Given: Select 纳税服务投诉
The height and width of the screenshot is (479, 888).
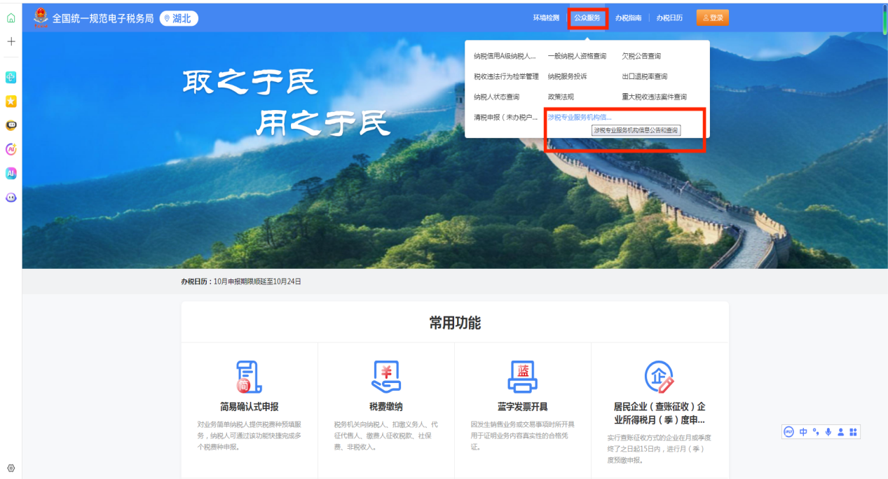Looking at the screenshot, I should pos(567,76).
